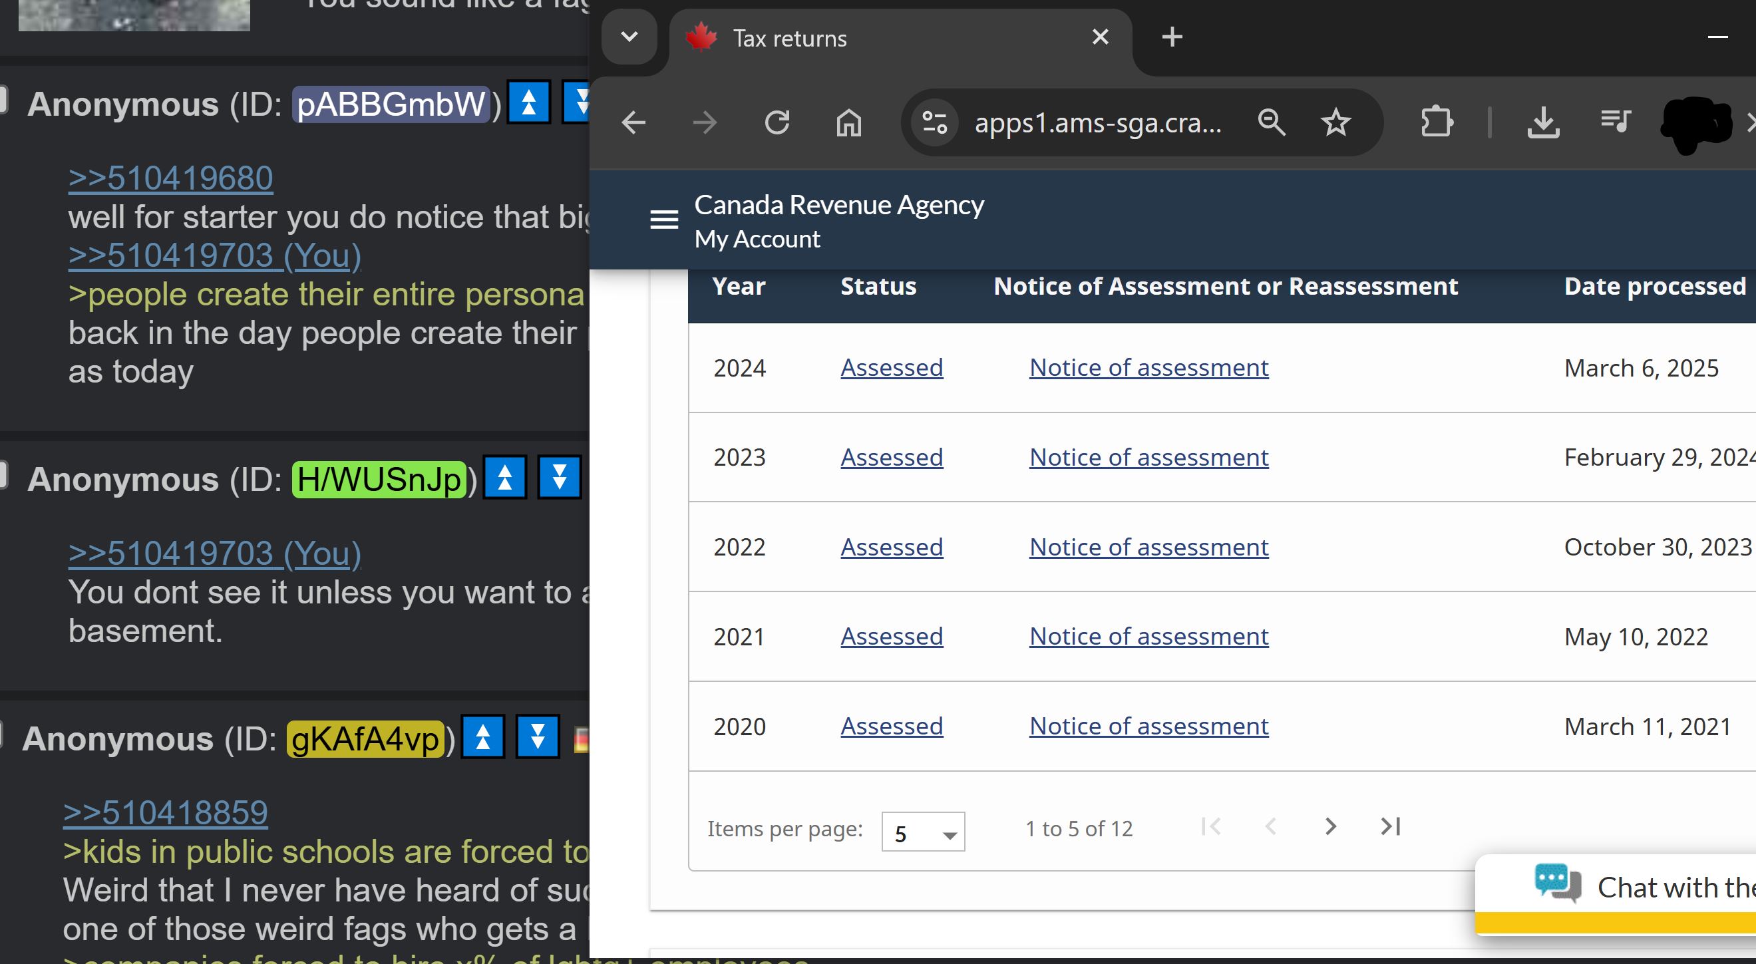Jump up arrow beside ID H/WUSnJp
The width and height of the screenshot is (1756, 964).
(x=504, y=477)
